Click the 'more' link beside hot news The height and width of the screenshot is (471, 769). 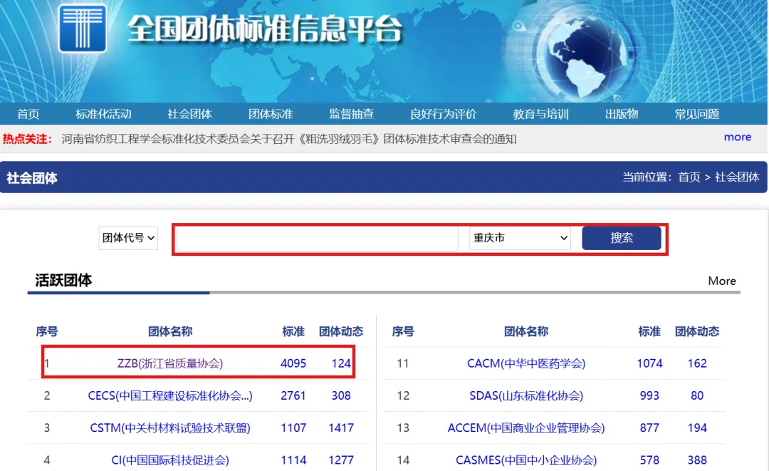(738, 137)
